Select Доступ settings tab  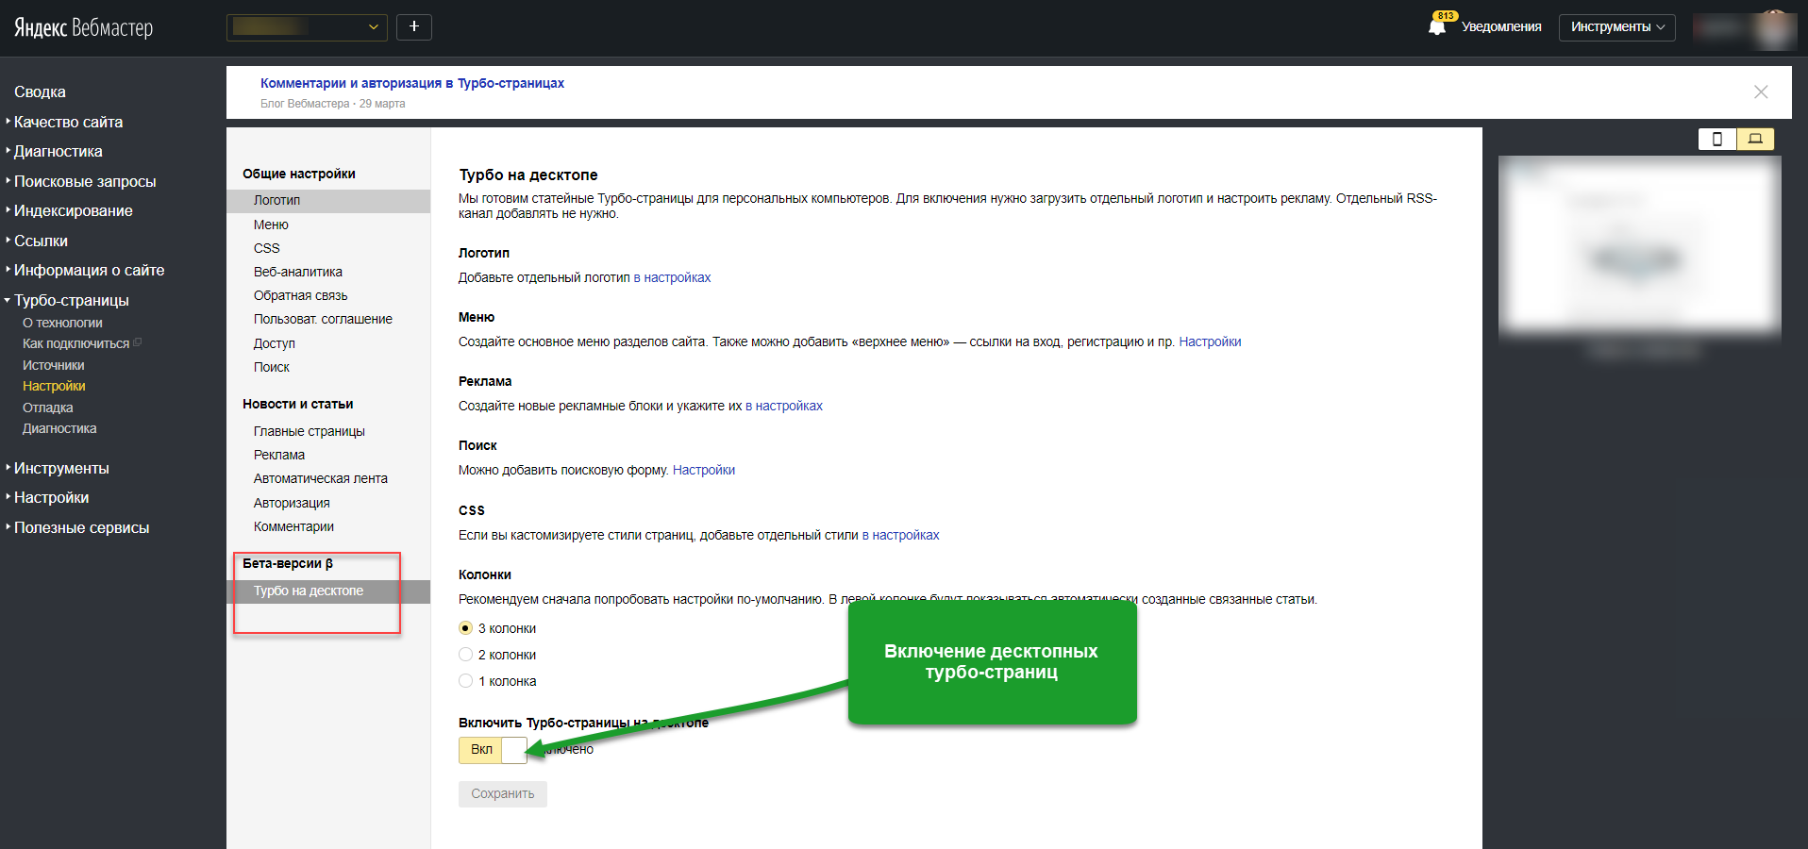pyautogui.click(x=275, y=343)
